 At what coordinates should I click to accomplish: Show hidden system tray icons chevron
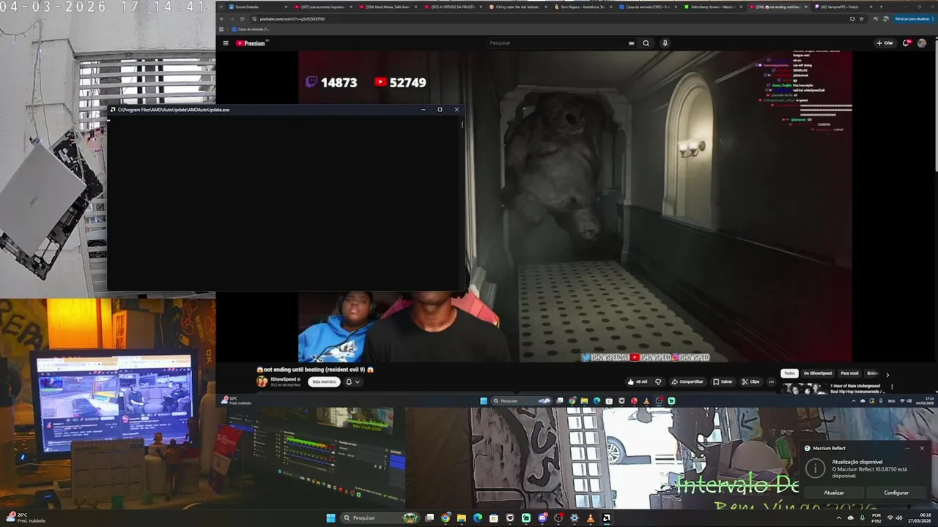pos(839,518)
